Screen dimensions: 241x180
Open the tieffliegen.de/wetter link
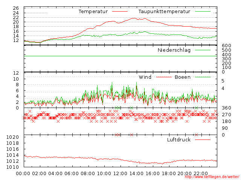click(x=212, y=177)
